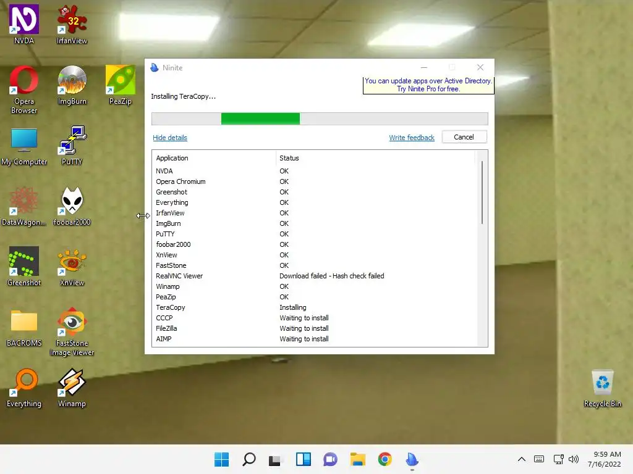633x474 pixels.
Task: Select the RealVNC Viewer row
Action: tap(315, 276)
